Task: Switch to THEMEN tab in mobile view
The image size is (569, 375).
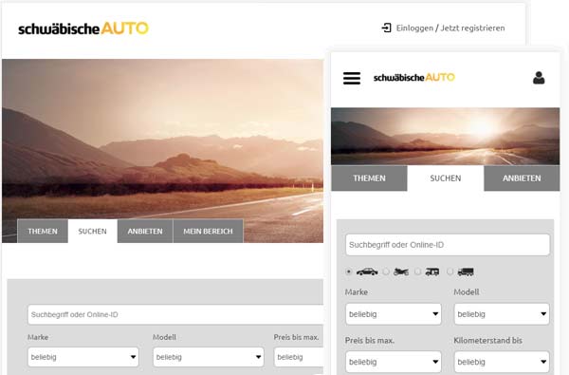Action: [x=369, y=178]
